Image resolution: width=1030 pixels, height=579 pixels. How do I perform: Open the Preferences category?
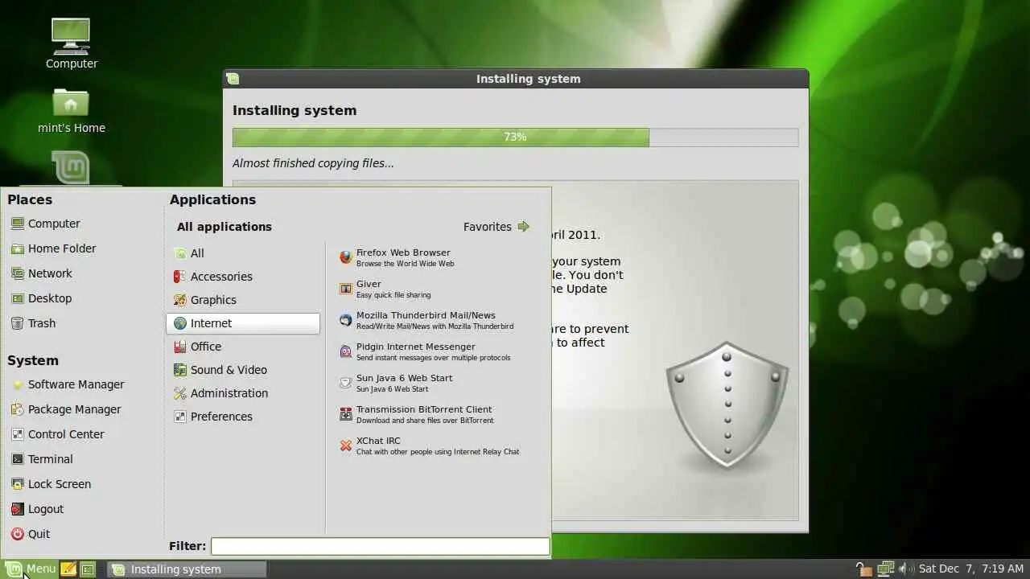243,417
